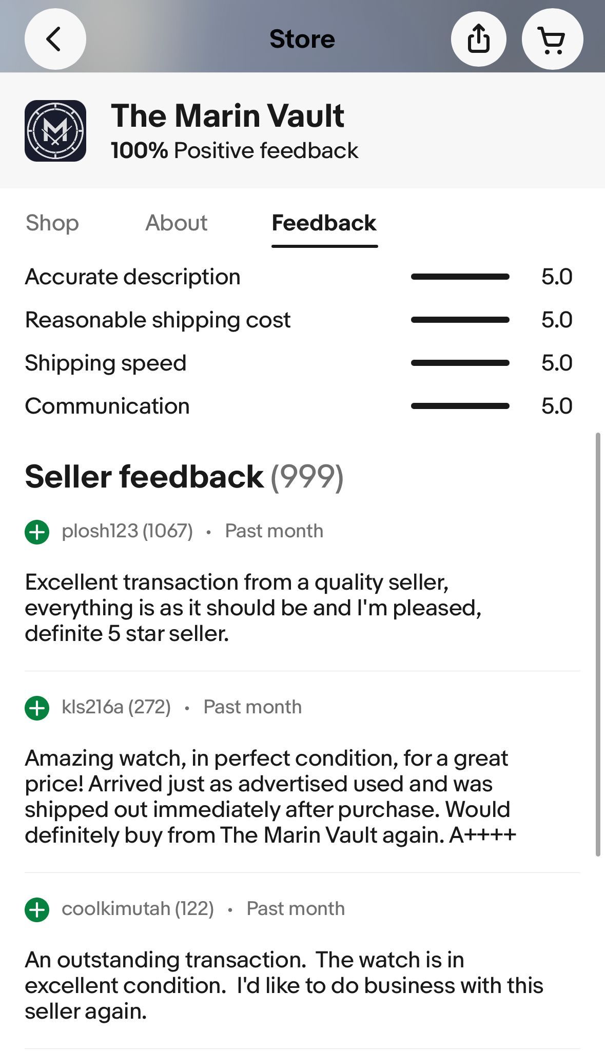Tap the positive feedback indicator next to plosh123
605x1051 pixels.
pyautogui.click(x=37, y=530)
